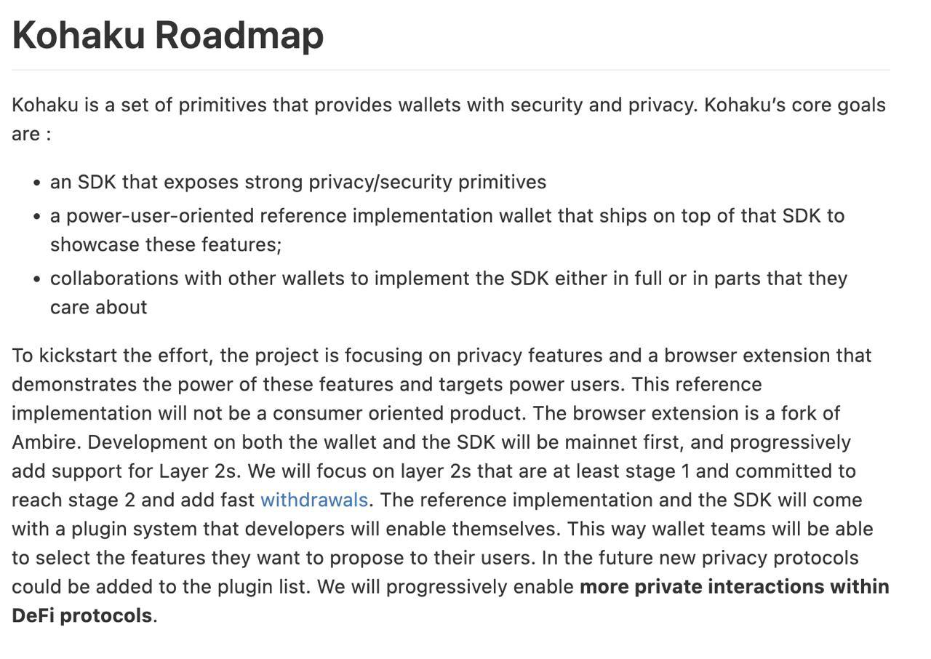The width and height of the screenshot is (931, 659).
Task: Click the horizontal divider under the heading
Action: 450,70
